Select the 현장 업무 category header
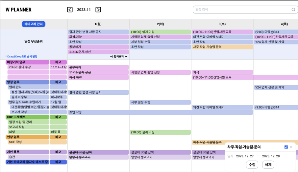This screenshot has width=298, height=172. (x=27, y=137)
